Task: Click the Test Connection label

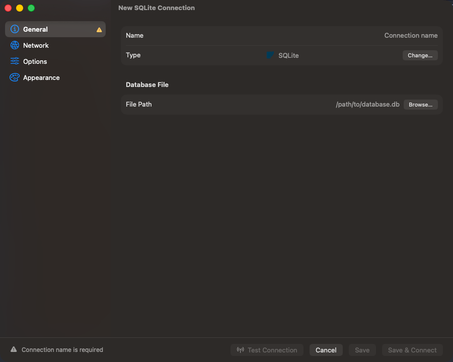Action: pos(272,350)
